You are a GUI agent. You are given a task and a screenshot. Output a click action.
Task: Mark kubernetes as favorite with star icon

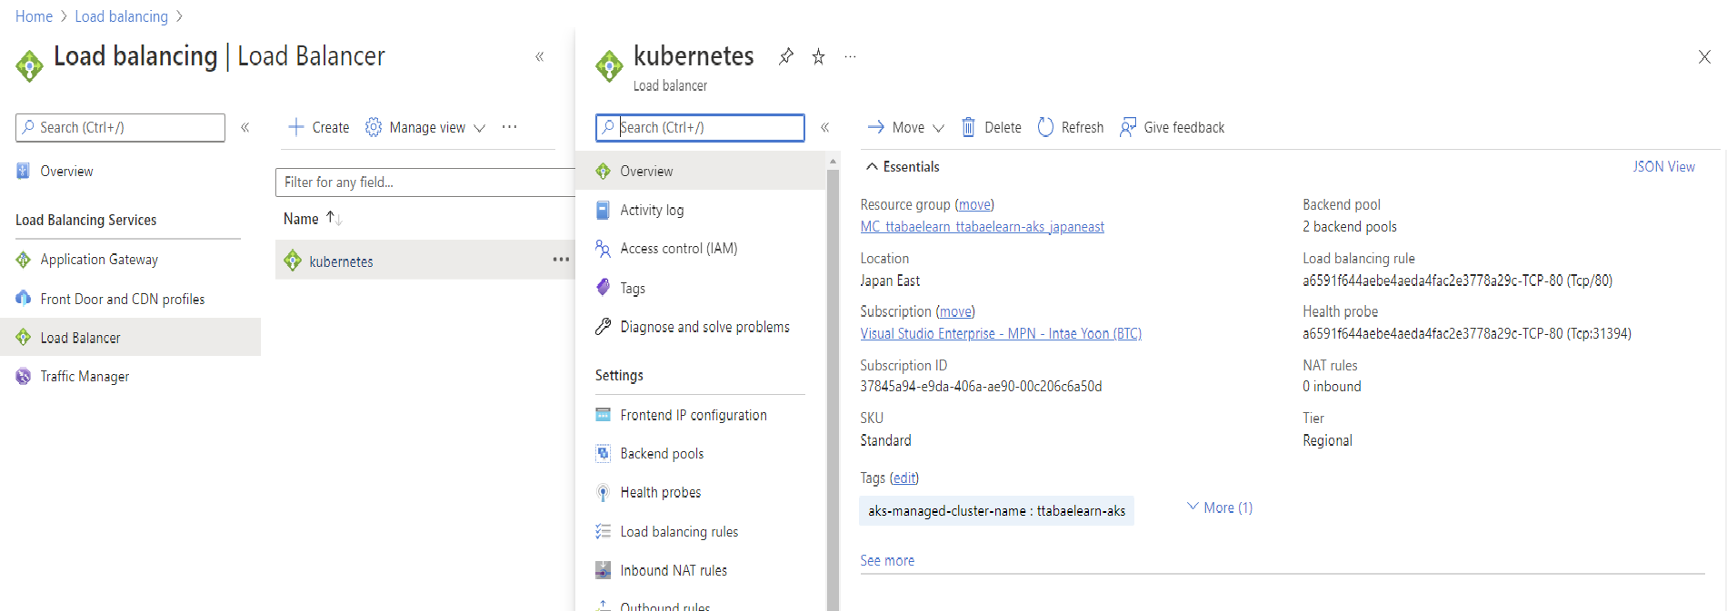818,56
